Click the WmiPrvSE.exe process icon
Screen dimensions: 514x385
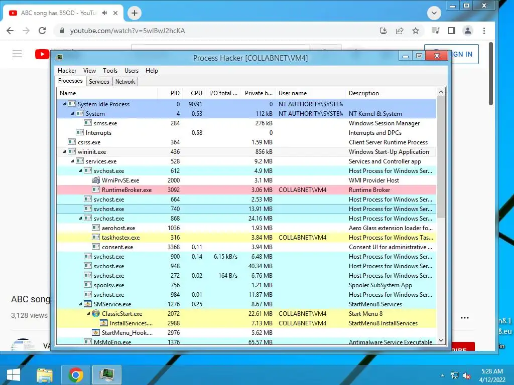tap(96, 180)
